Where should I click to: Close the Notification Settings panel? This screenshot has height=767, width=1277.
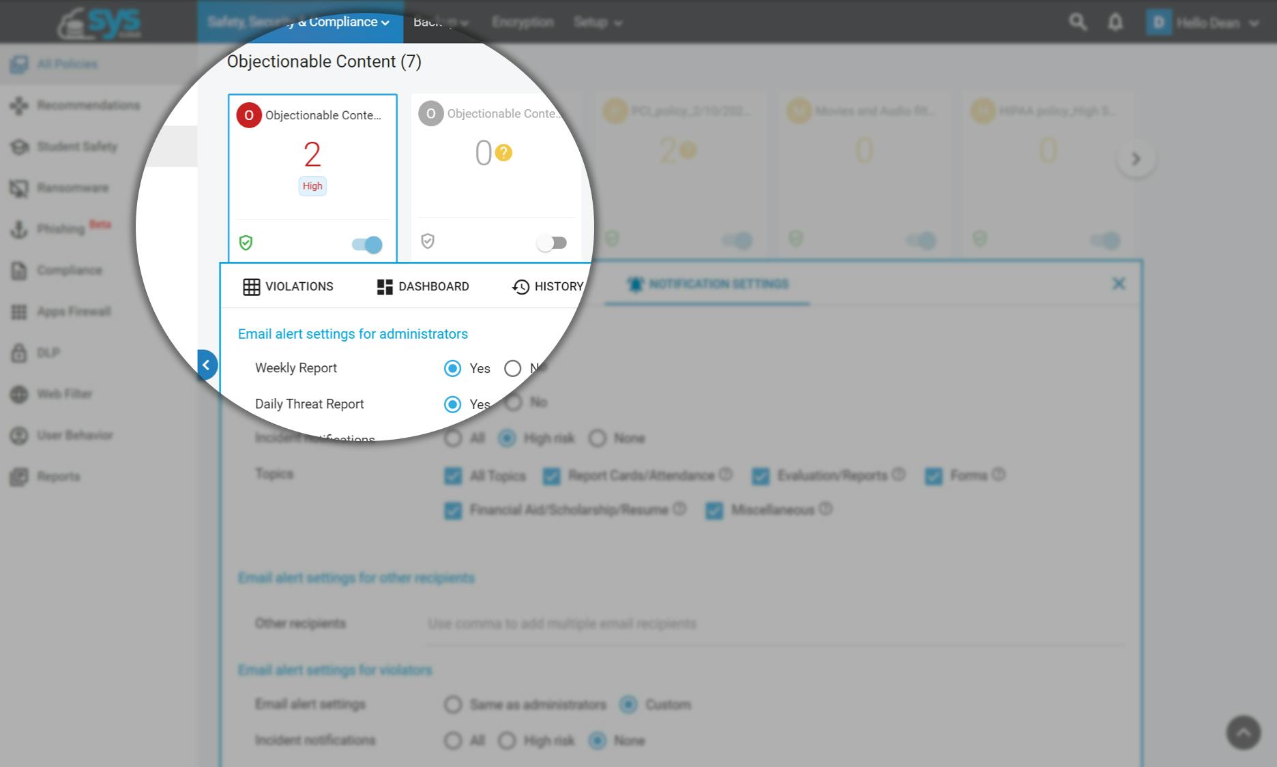[x=1118, y=284]
